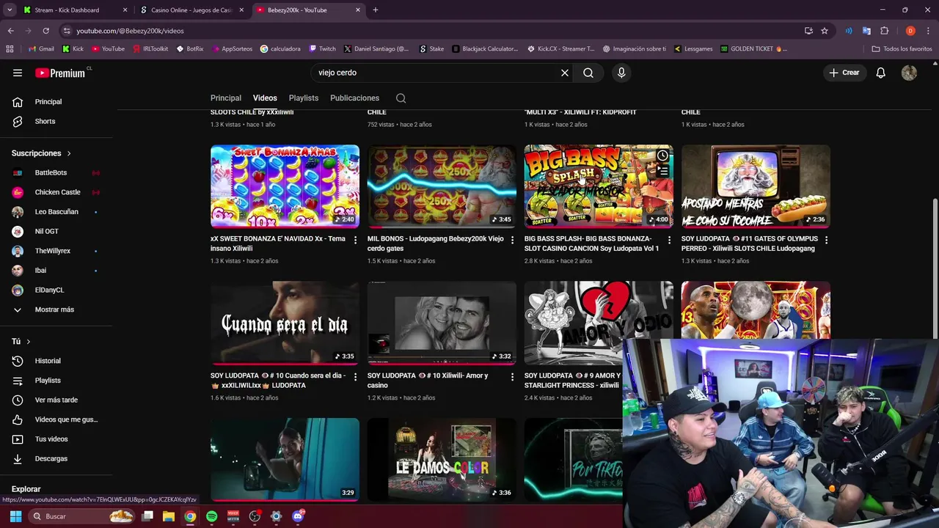
Task: Open options for Amor y casino video
Action: 512,376
